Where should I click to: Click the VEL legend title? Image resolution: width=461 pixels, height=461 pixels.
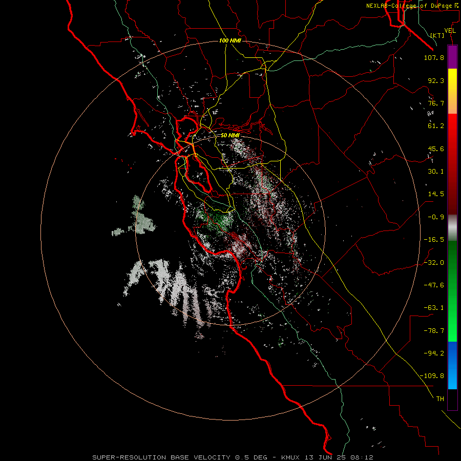pos(450,31)
